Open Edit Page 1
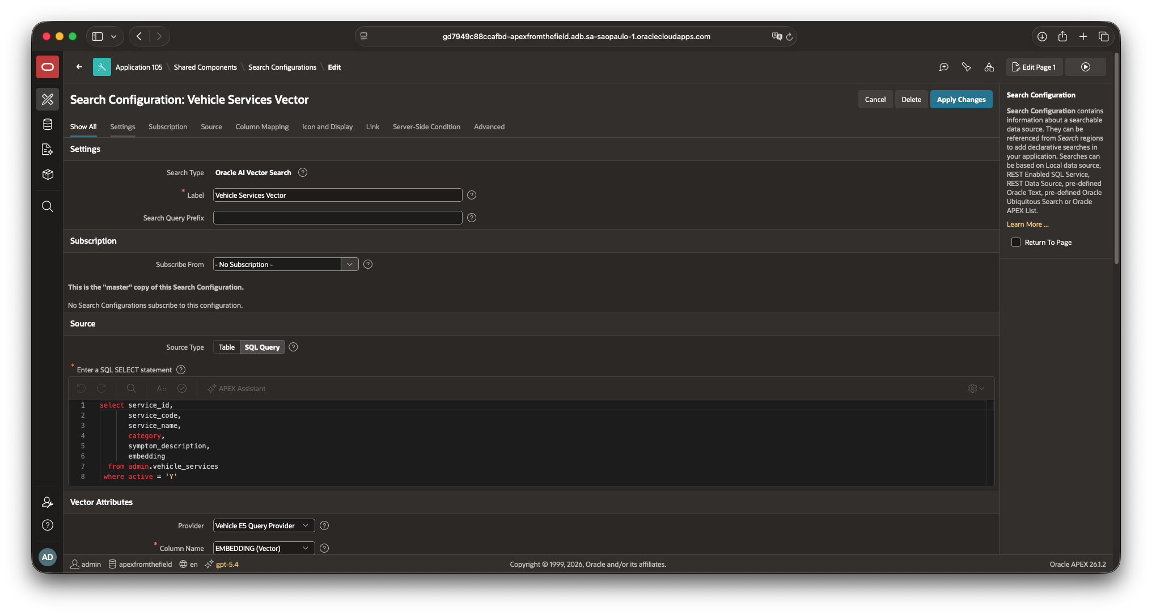 [1035, 67]
